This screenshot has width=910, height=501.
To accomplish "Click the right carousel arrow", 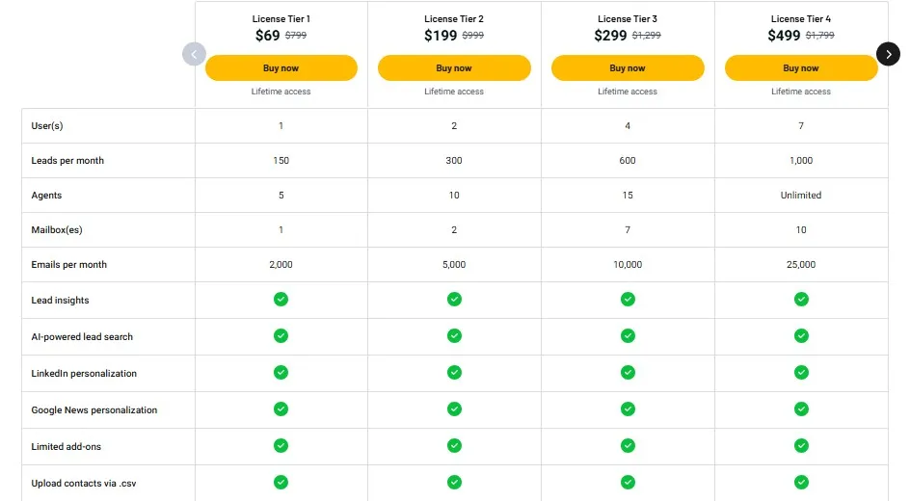I will tap(888, 54).
